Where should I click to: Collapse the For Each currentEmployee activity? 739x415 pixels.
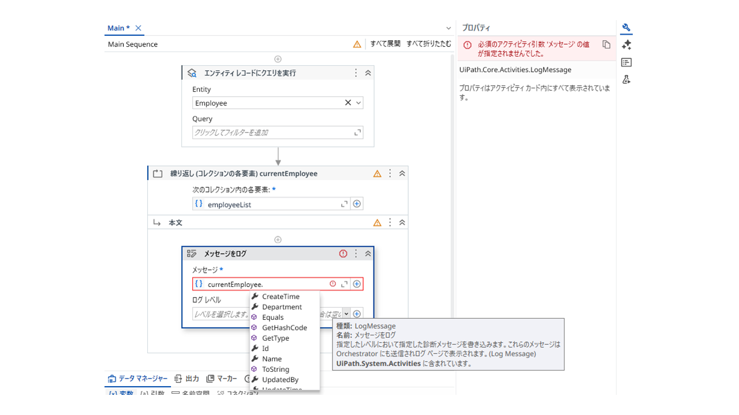click(402, 173)
